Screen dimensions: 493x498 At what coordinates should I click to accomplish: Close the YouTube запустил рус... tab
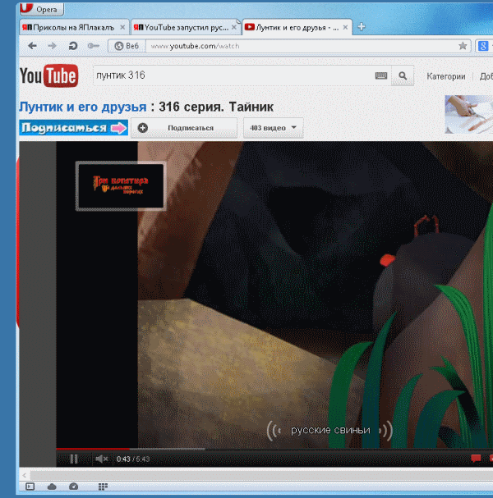tap(234, 28)
